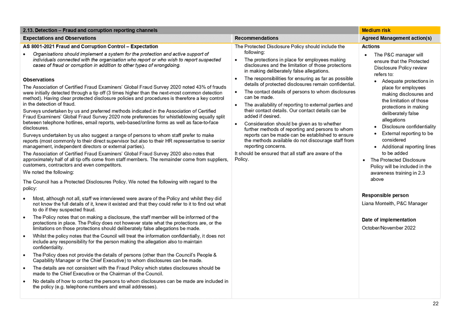Click the paragraph starting 'Surveys undertaken by us also suggest'

(x=124, y=141)
